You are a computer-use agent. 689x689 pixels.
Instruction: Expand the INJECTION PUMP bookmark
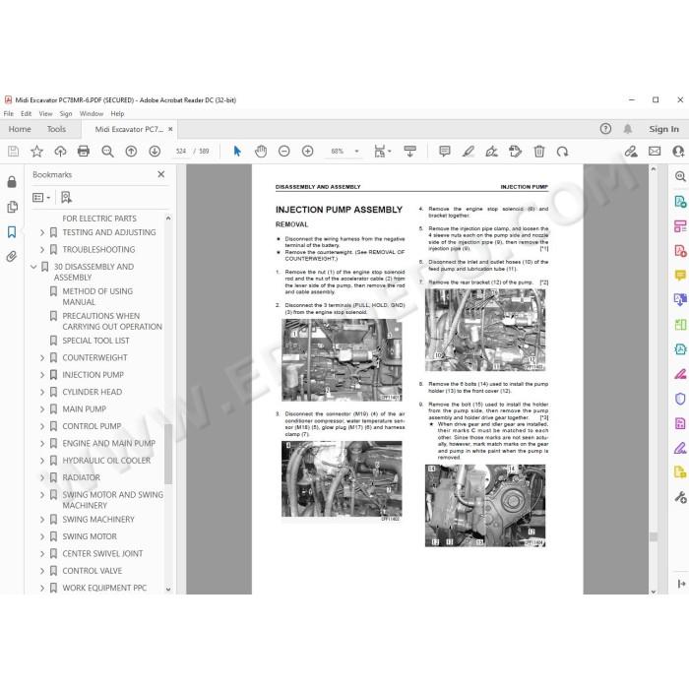42,375
